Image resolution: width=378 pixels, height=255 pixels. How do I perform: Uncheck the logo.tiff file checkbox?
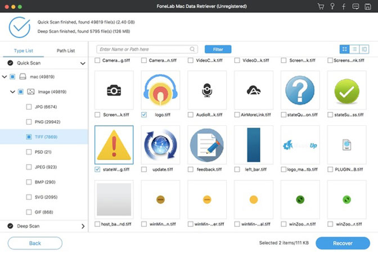tap(145, 115)
